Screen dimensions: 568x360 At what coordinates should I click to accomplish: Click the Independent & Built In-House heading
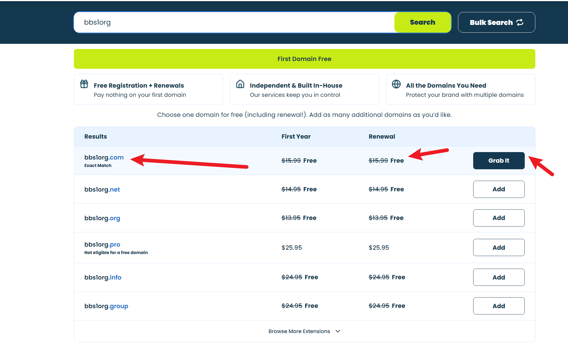tap(296, 85)
